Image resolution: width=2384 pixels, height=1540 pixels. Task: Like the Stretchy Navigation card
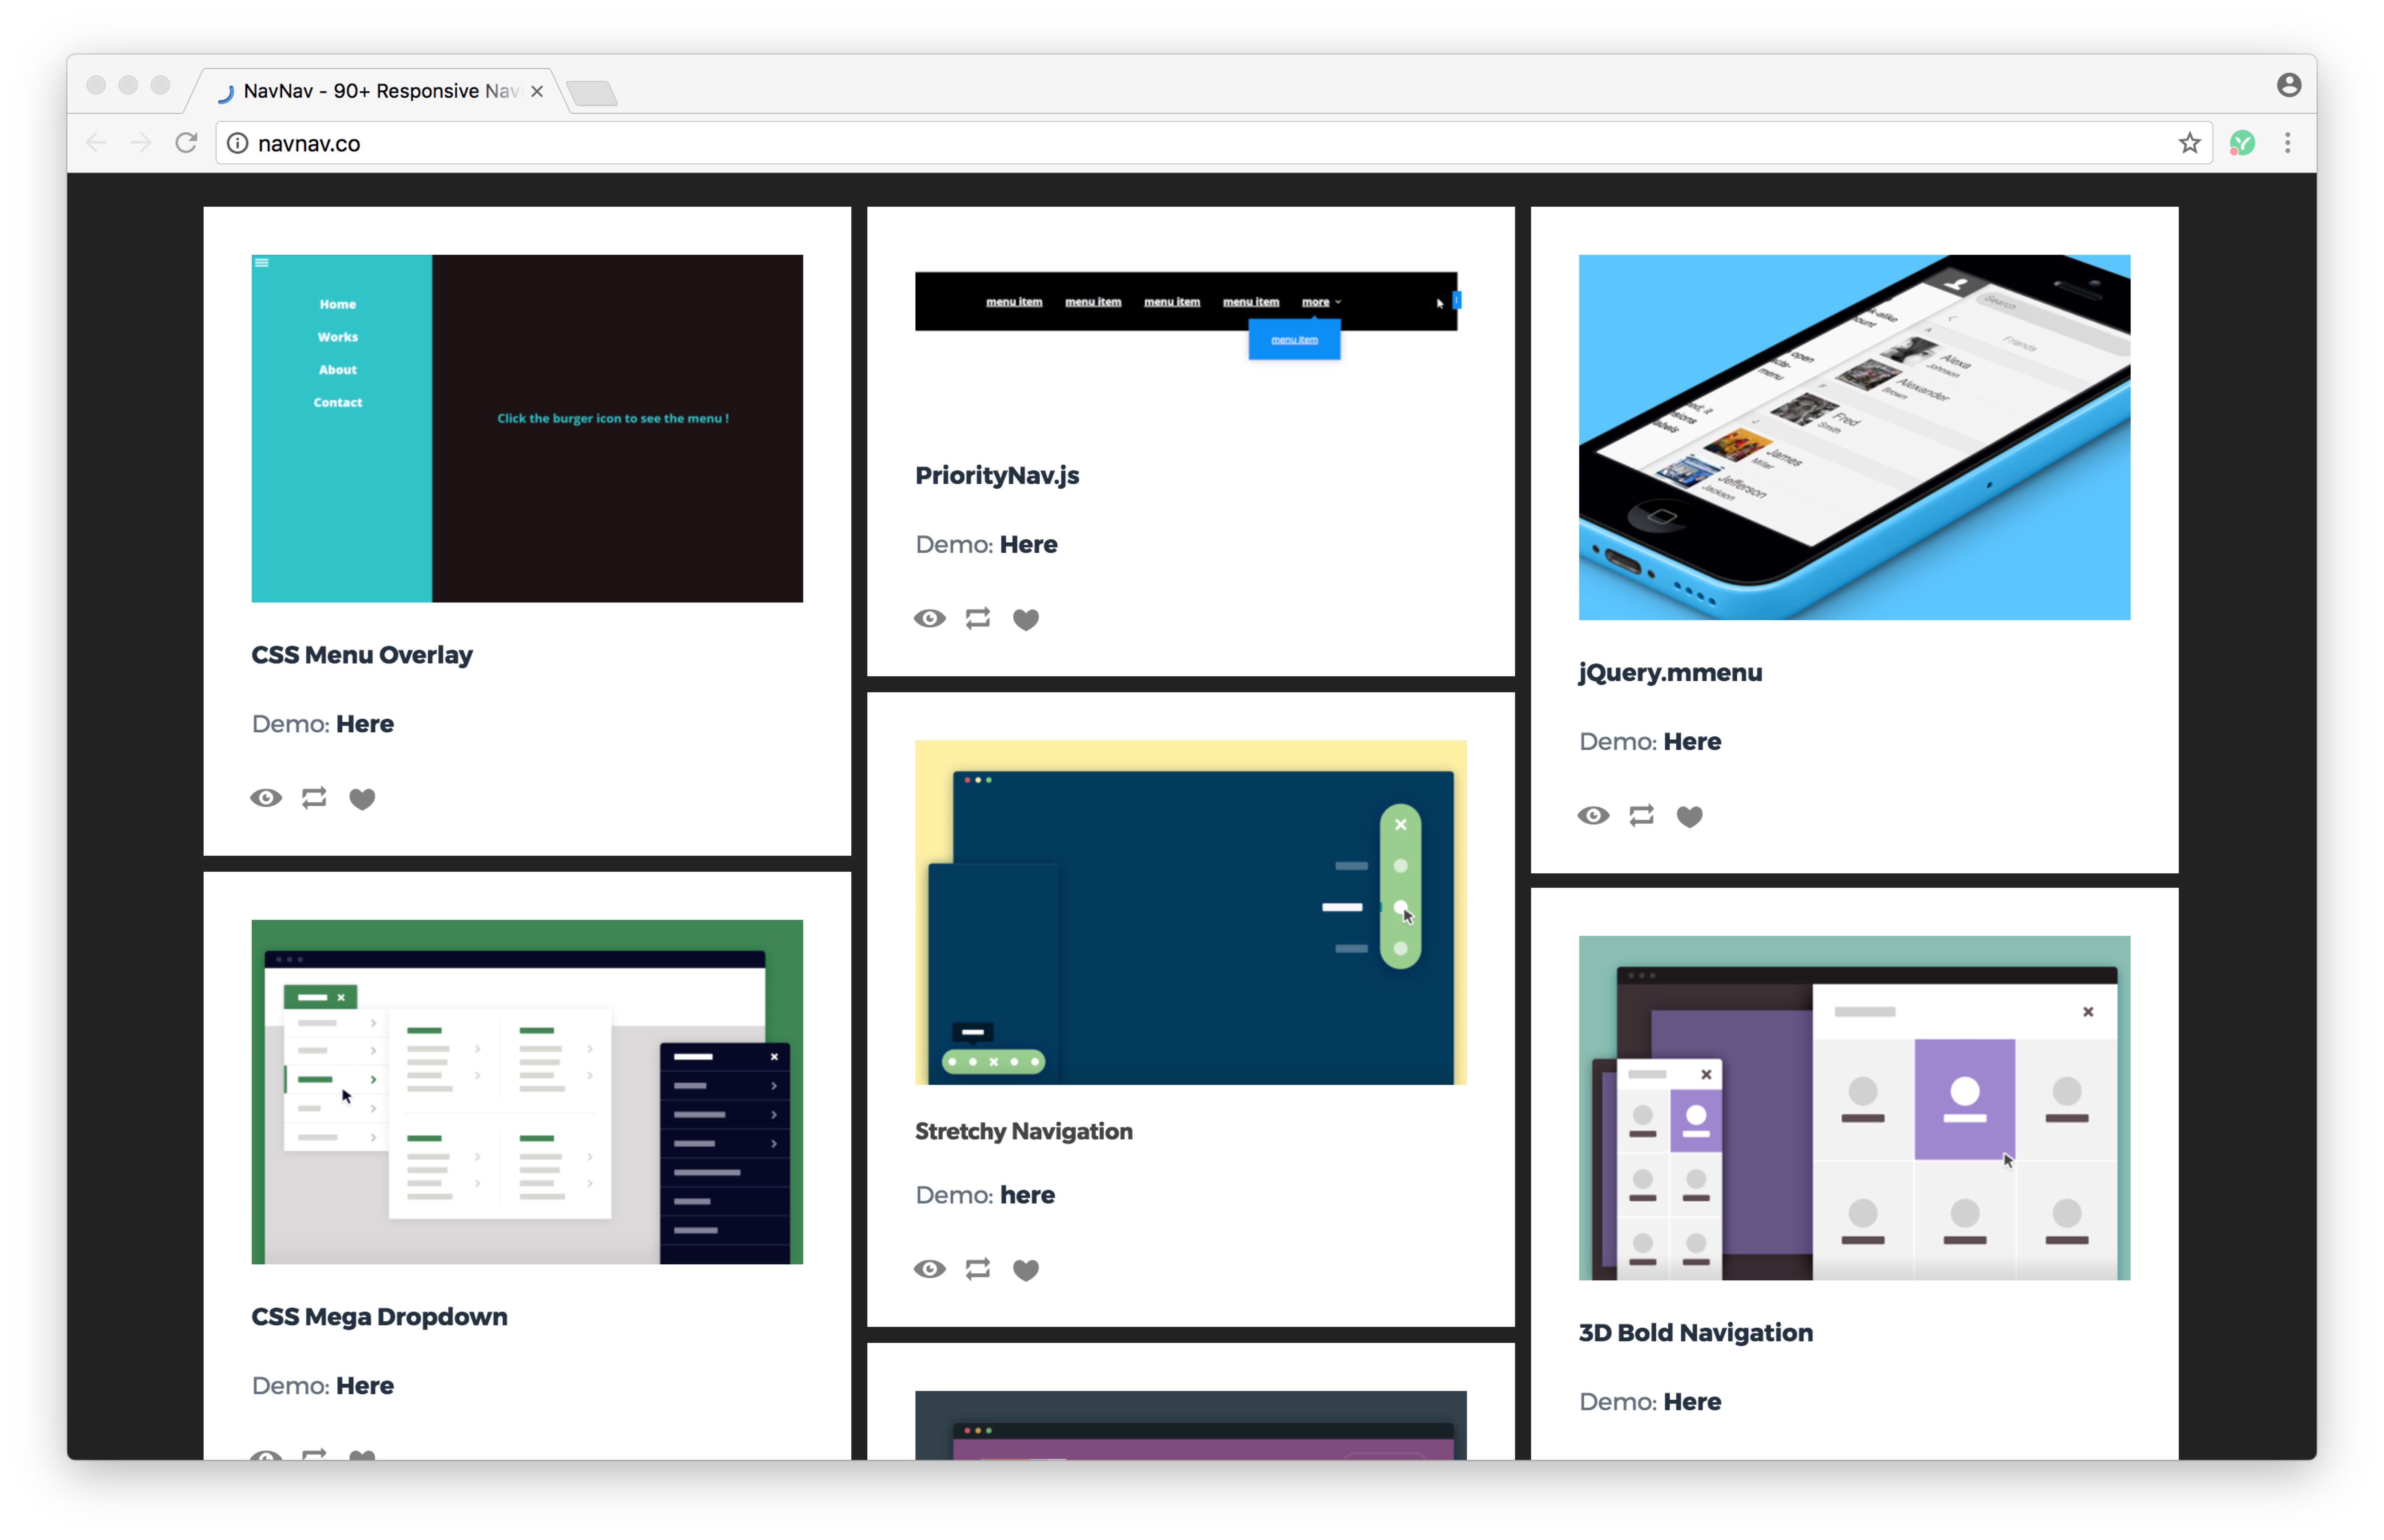point(1025,1270)
